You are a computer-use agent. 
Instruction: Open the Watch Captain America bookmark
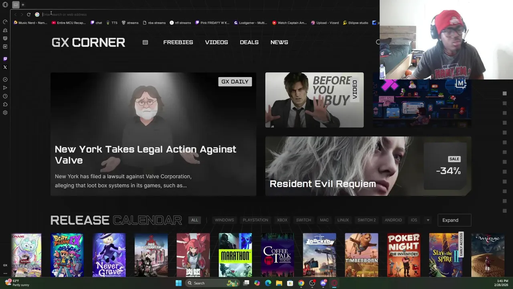click(289, 23)
